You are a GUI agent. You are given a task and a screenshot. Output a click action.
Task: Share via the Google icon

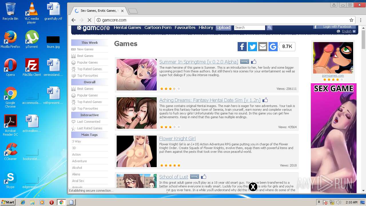tap(273, 47)
